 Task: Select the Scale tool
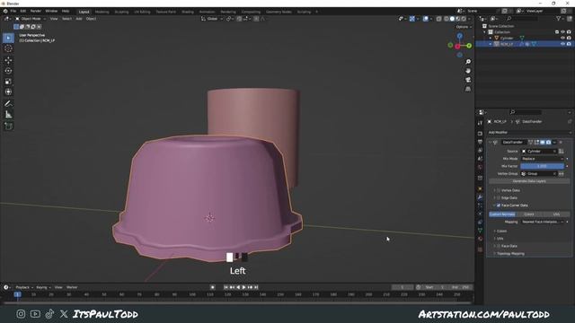[x=8, y=82]
